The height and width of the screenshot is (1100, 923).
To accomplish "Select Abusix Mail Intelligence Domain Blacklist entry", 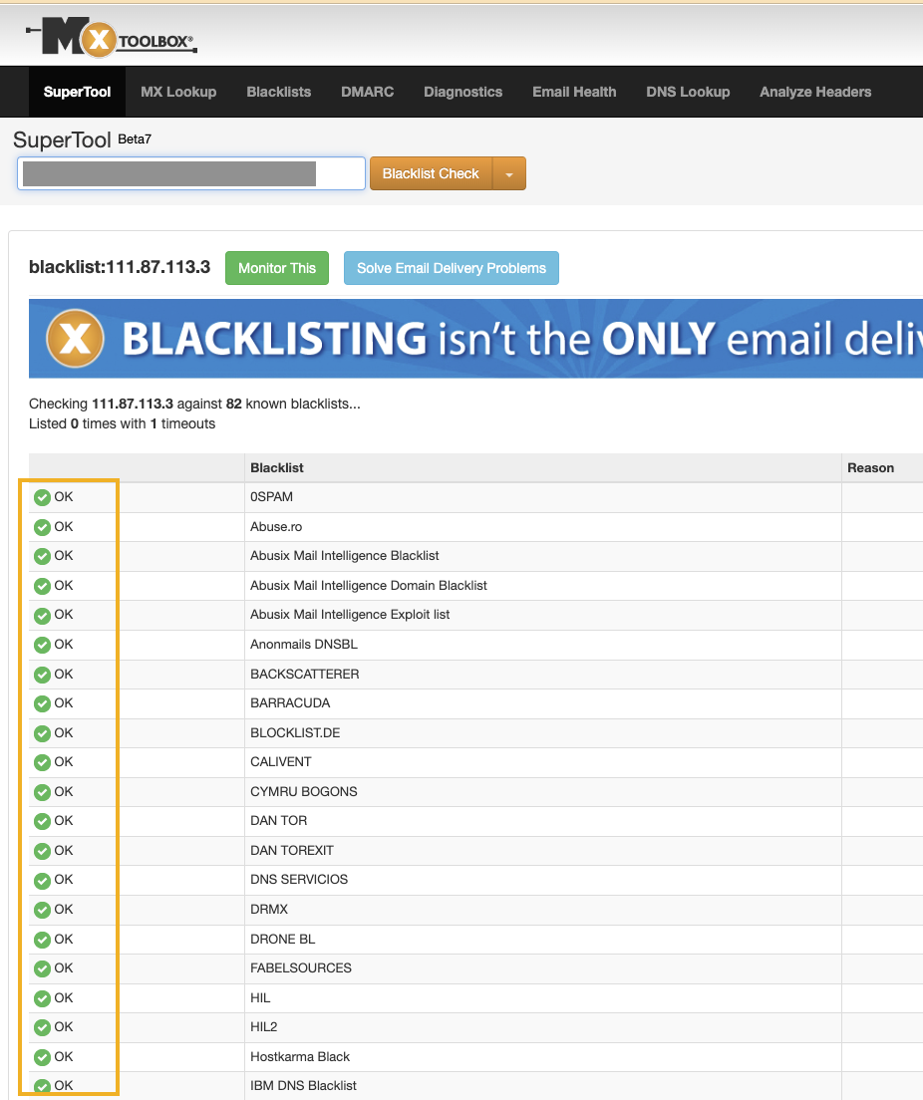I will click(x=369, y=585).
